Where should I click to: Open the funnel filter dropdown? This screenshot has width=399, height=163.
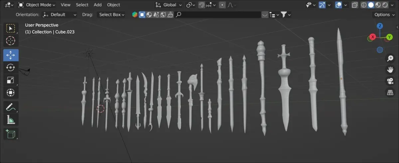[x=285, y=15]
